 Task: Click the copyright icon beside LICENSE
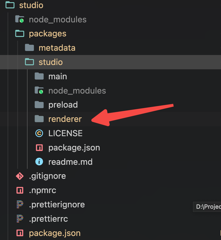pos(39,133)
